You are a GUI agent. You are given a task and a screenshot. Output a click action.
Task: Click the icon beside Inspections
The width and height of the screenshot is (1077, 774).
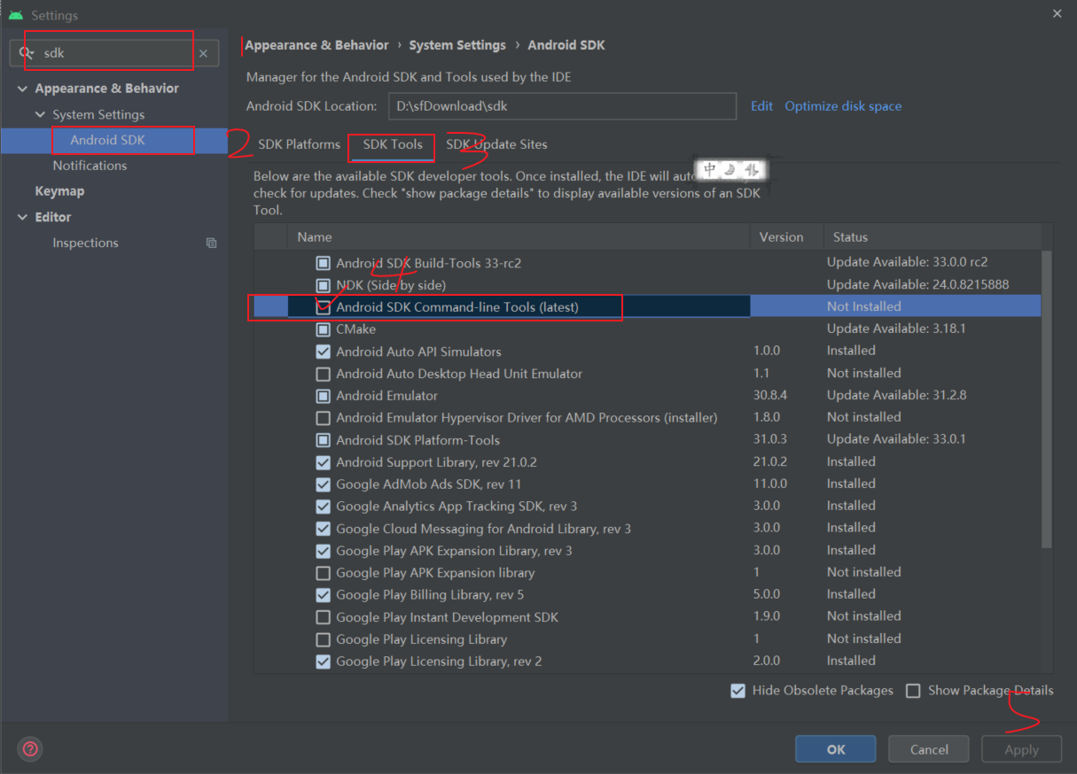point(211,243)
